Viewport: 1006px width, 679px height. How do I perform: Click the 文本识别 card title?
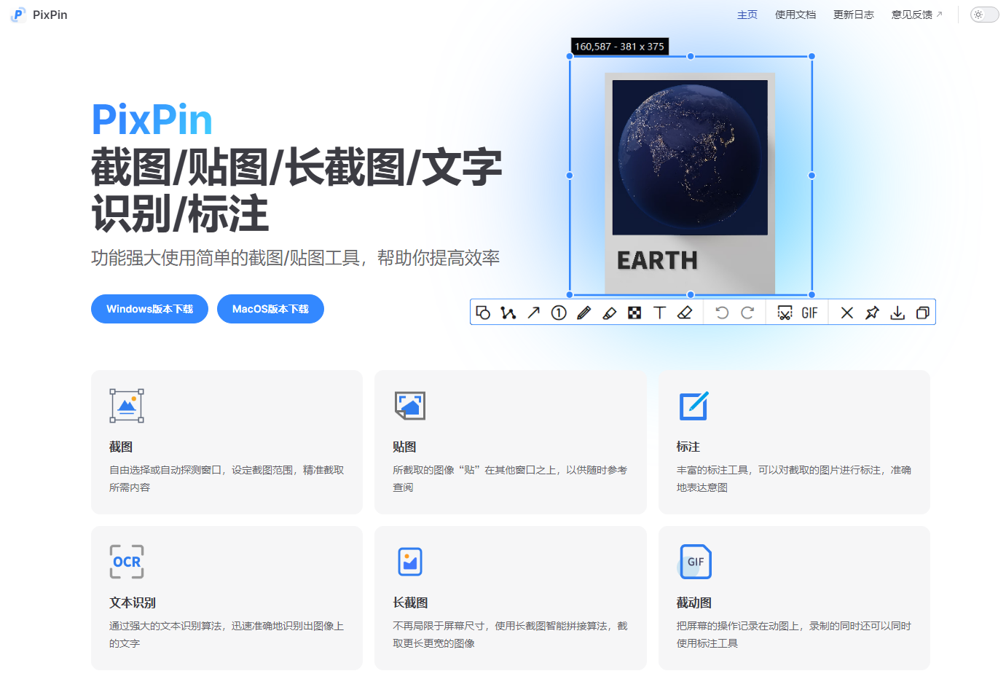[x=133, y=603]
